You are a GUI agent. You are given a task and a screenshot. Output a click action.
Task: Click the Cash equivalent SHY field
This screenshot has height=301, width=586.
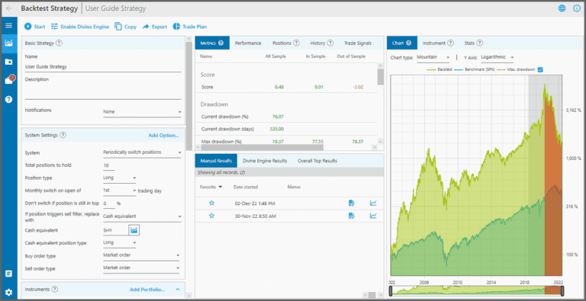point(114,230)
